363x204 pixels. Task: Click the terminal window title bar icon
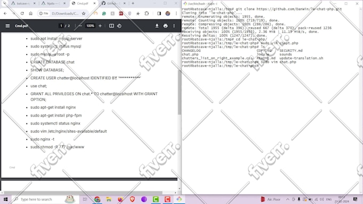[185, 4]
